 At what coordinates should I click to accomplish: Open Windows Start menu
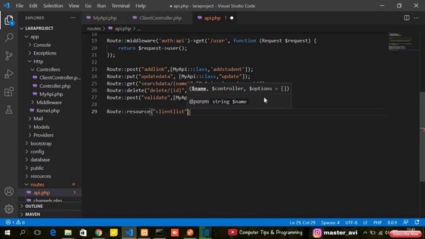7,232
